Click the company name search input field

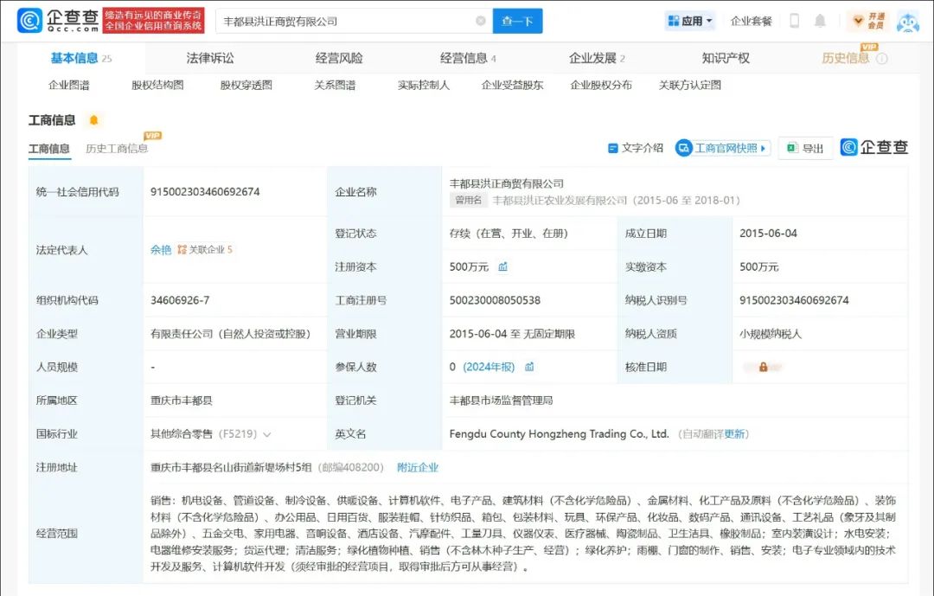coord(346,21)
